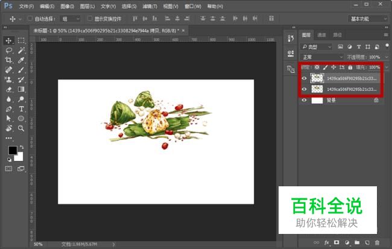Toggle lock position
Image resolution: width=392 pixels, height=249 pixels.
click(334, 68)
